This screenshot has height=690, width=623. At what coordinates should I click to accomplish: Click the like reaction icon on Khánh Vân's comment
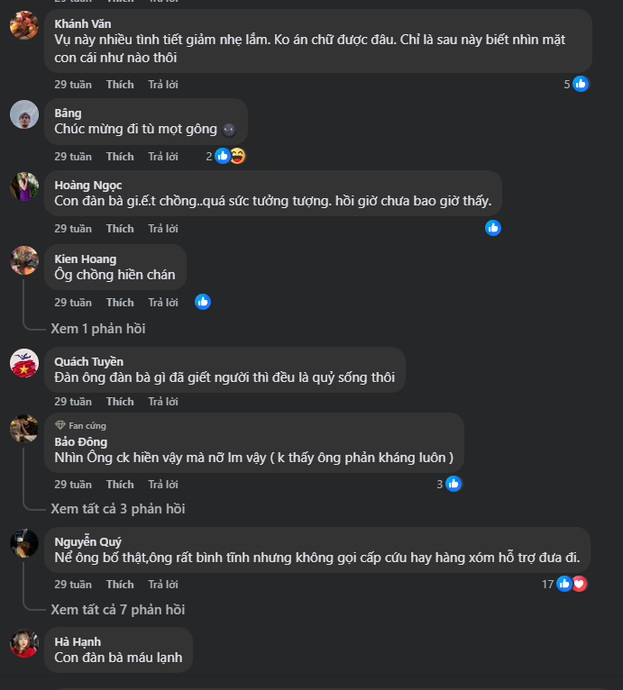(581, 84)
